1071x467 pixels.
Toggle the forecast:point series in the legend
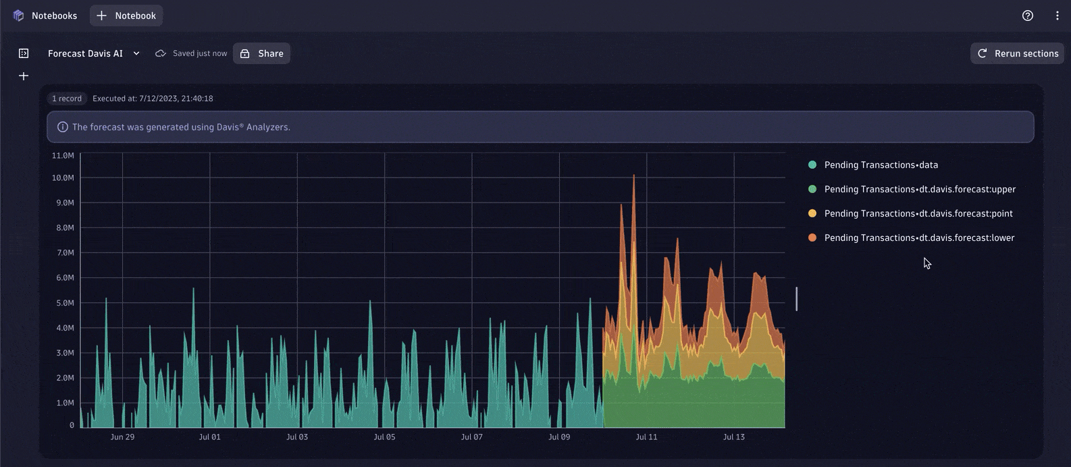pos(918,213)
